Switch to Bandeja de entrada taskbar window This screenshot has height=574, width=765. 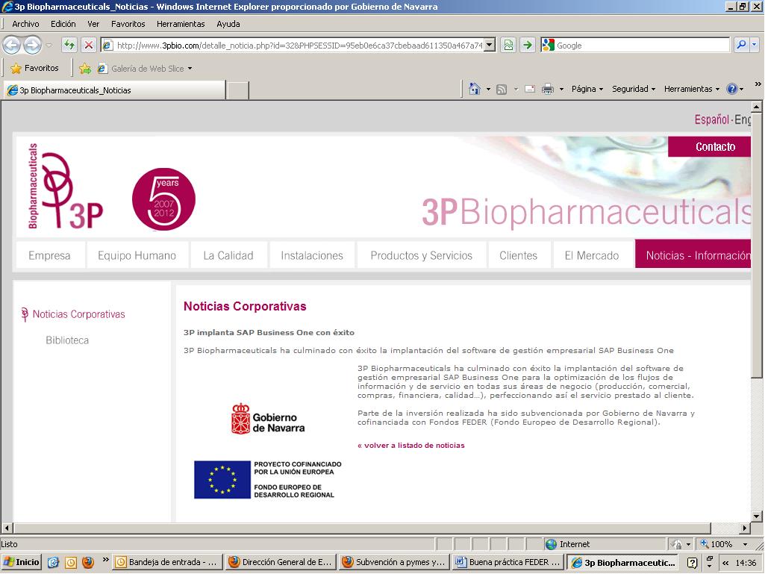pos(168,562)
